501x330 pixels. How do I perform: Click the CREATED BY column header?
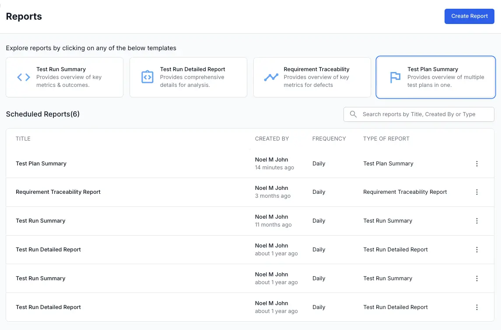tap(272, 139)
